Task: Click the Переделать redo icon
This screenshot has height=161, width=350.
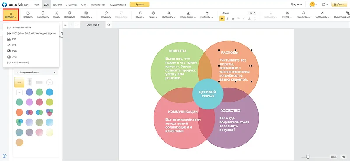Action: [121, 13]
